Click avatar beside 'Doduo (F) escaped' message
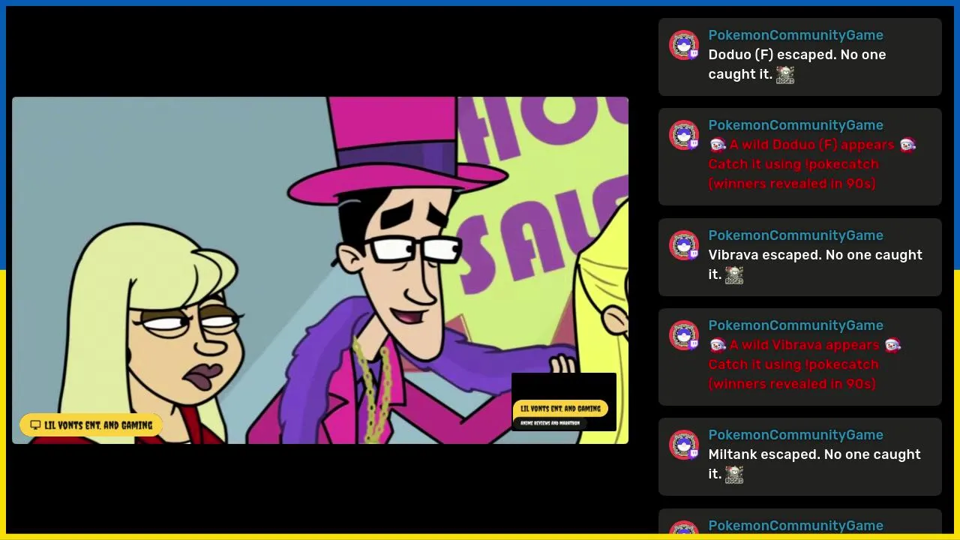The height and width of the screenshot is (540, 960). 684,45
